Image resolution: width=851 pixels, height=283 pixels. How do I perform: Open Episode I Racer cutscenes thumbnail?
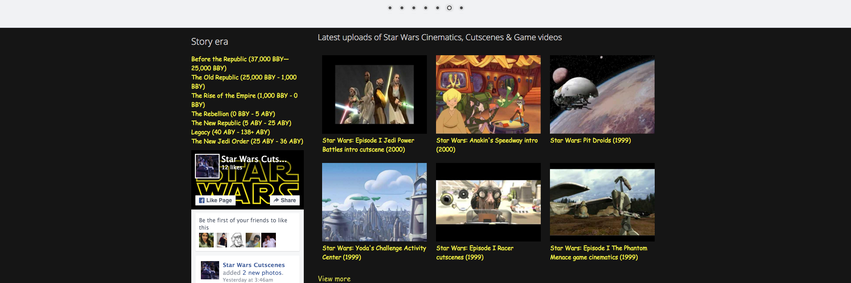click(488, 202)
